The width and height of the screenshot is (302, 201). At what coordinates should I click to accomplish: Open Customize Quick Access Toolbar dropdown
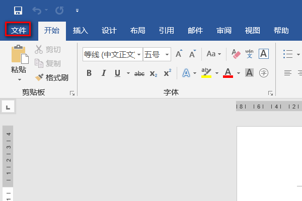click(x=77, y=11)
